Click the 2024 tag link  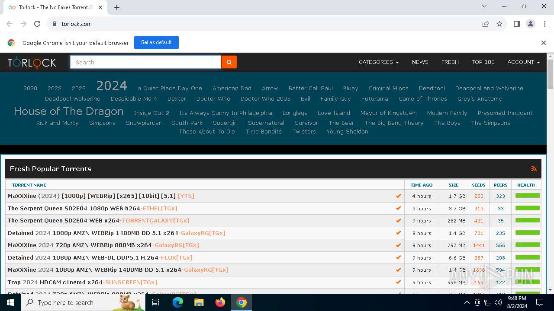point(112,86)
